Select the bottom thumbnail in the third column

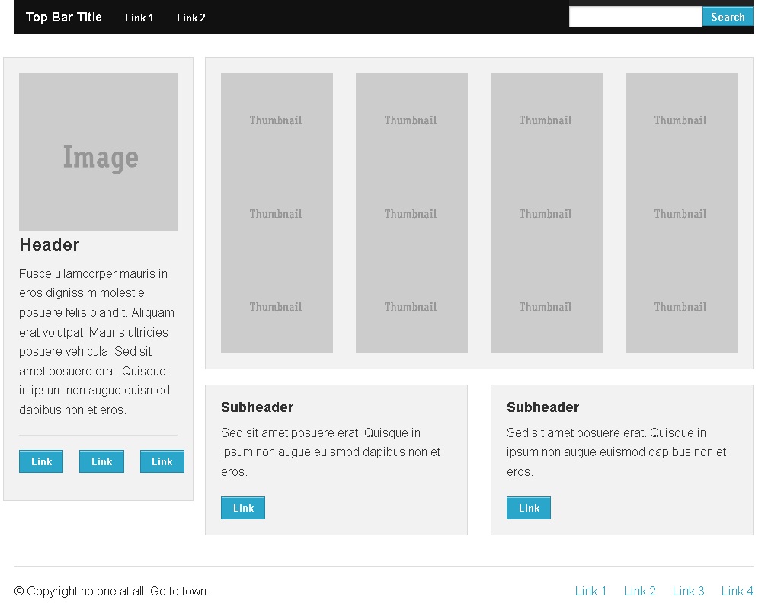coord(546,307)
